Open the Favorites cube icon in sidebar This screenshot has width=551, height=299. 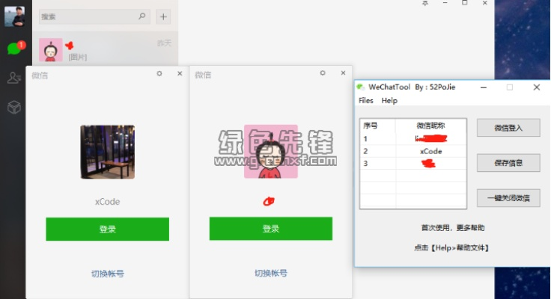13,107
